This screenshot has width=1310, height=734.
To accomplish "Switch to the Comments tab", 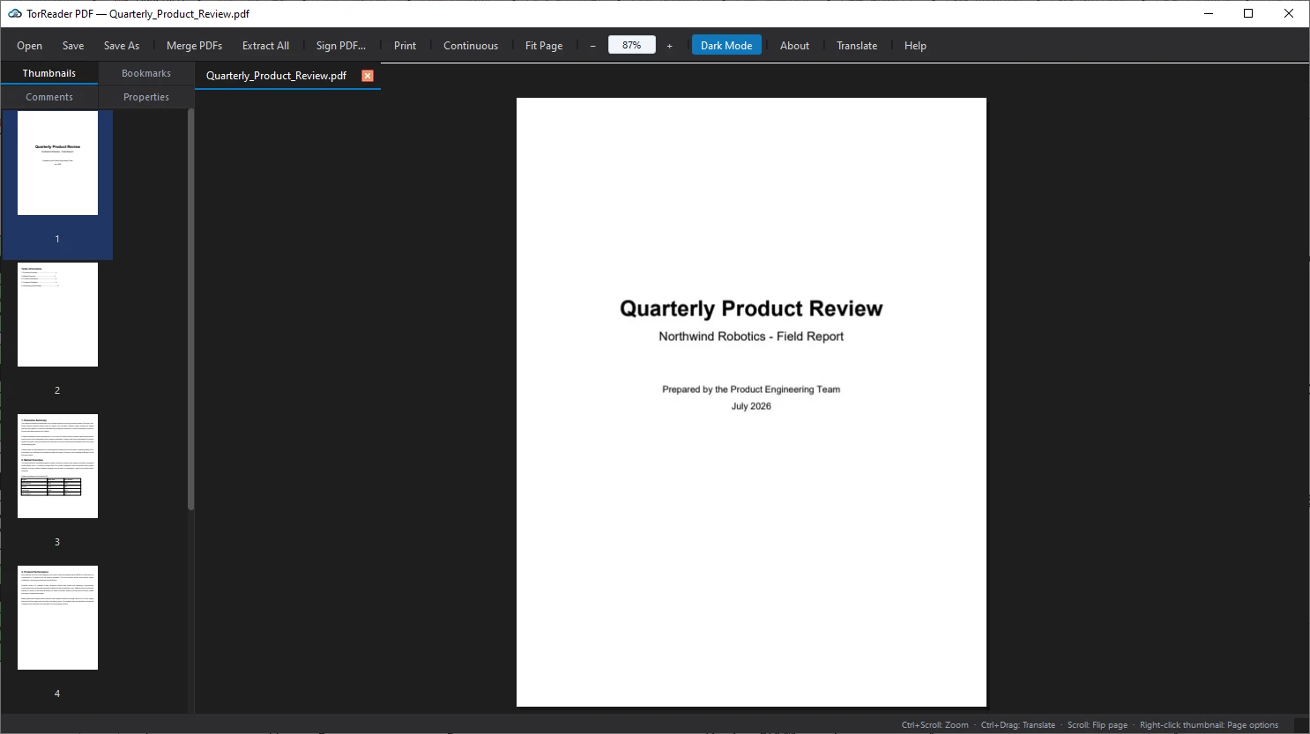I will pyautogui.click(x=49, y=97).
